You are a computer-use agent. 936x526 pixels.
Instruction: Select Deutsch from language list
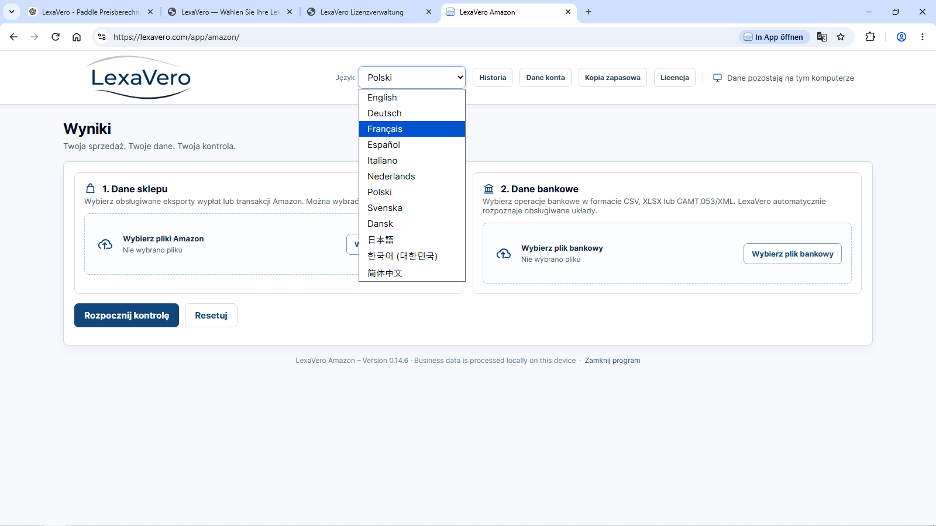[412, 113]
